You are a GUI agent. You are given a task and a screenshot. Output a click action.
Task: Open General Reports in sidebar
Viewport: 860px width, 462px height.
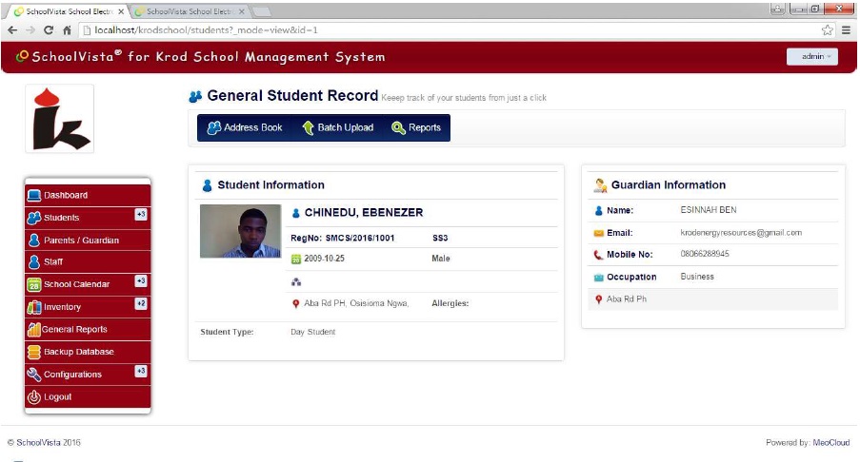coord(74,330)
